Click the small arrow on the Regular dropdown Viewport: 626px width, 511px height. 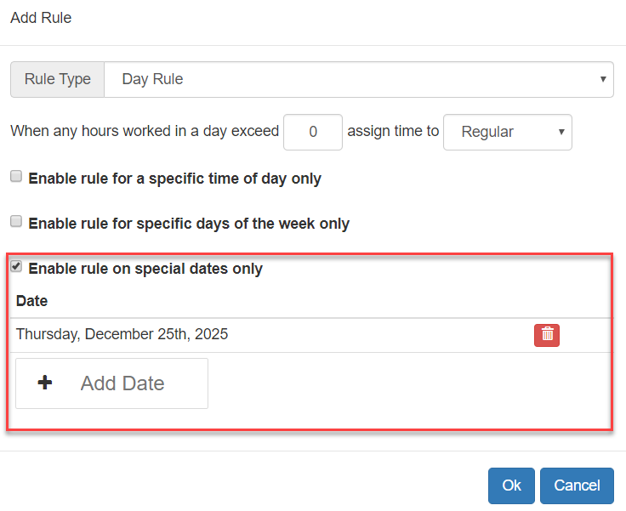(x=561, y=132)
